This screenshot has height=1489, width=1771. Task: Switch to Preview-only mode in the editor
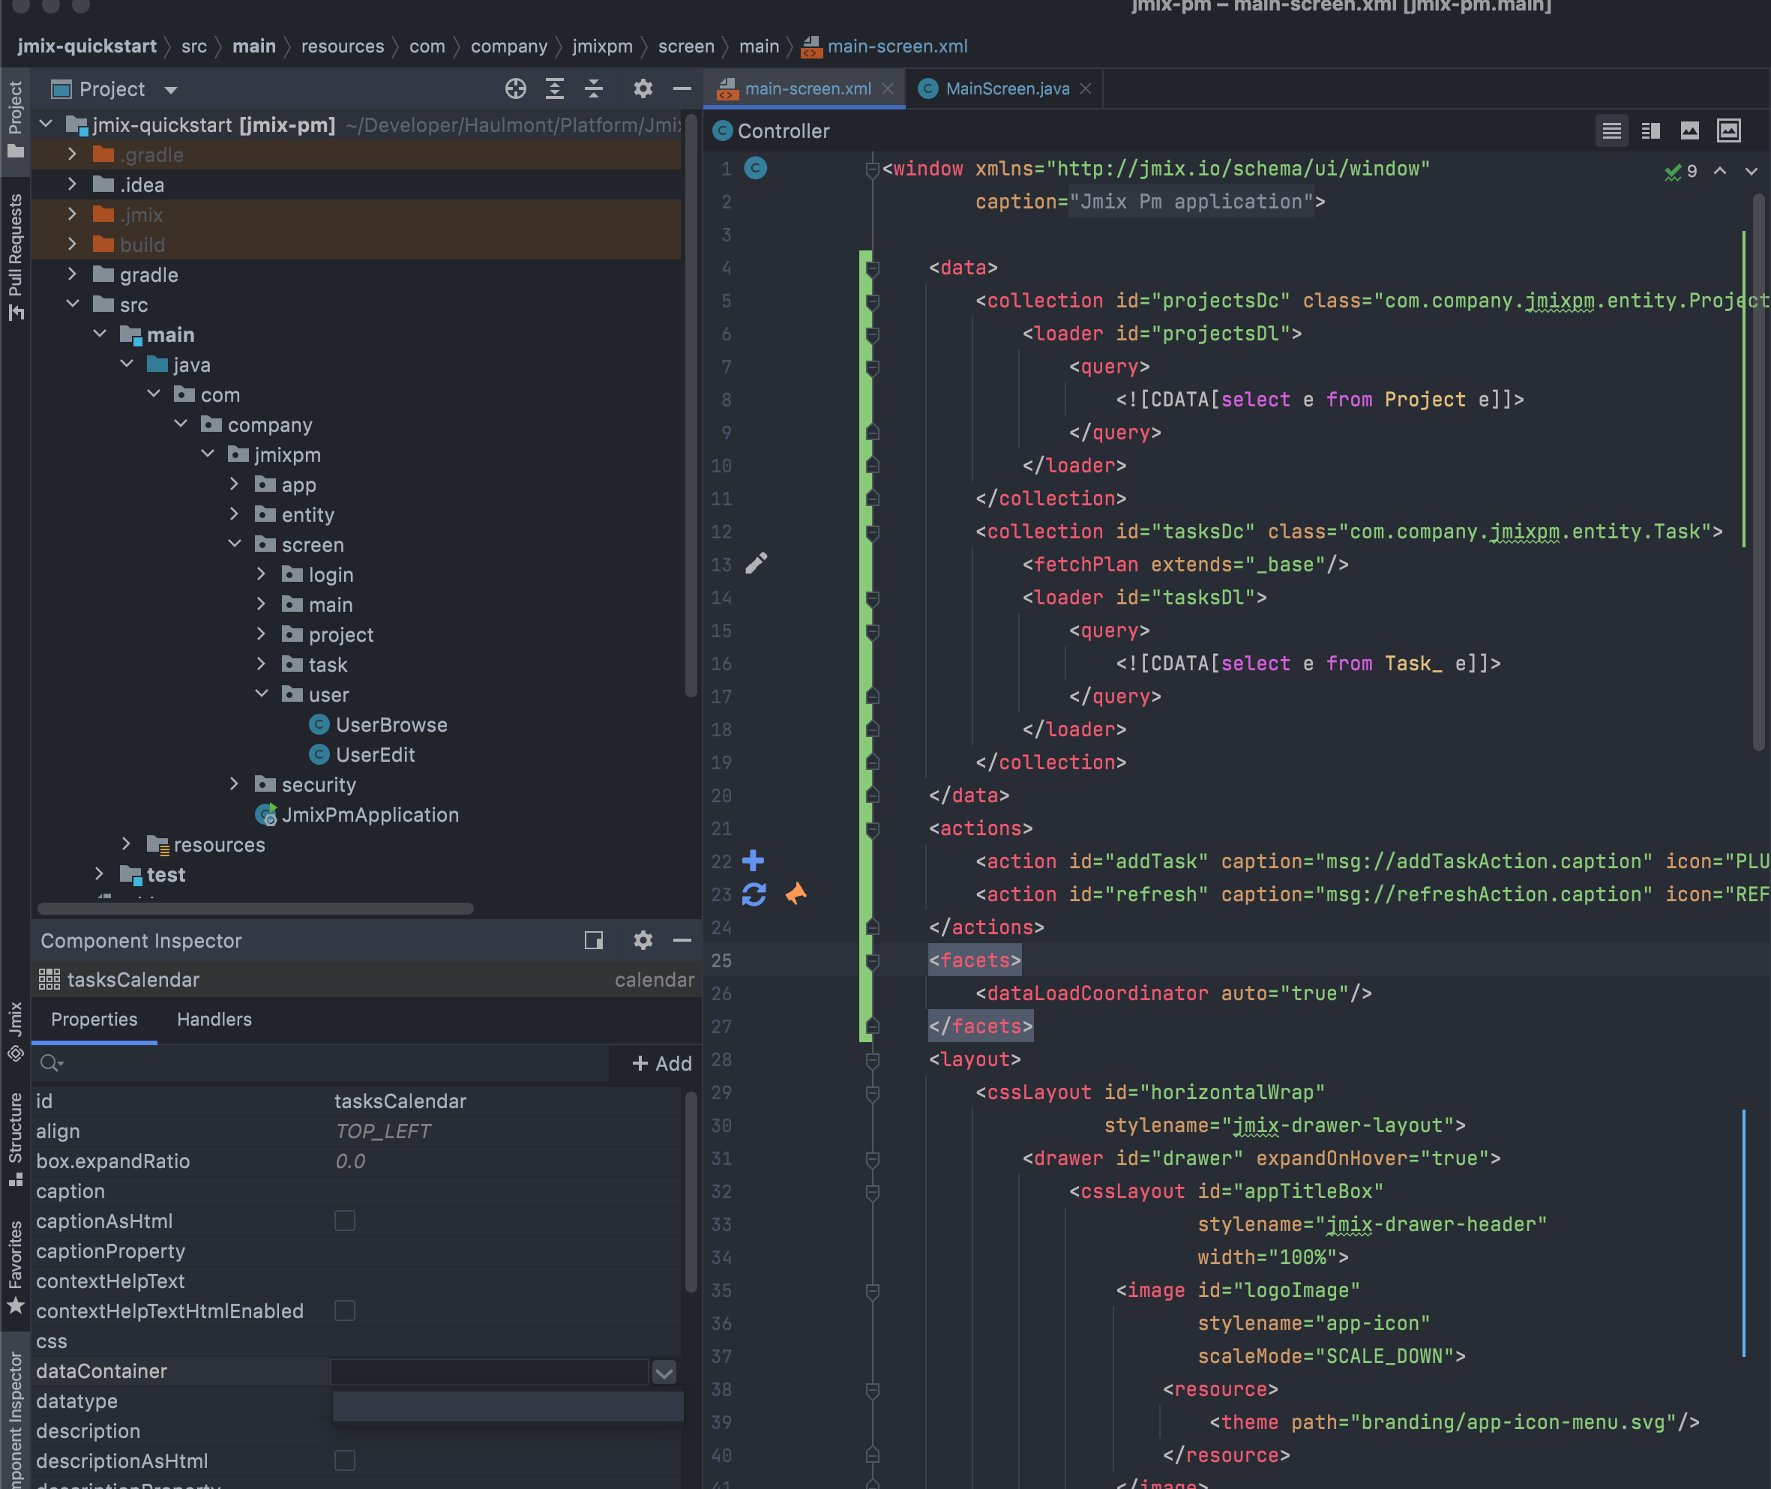1689,131
